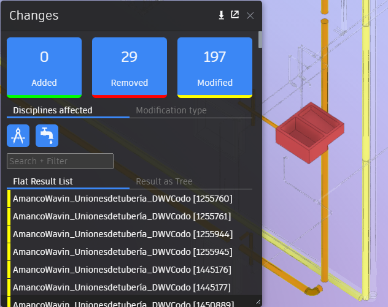Click the orange elbow fitting at pipe bottom
Image resolution: width=388 pixels, height=307 pixels.
click(x=314, y=290)
